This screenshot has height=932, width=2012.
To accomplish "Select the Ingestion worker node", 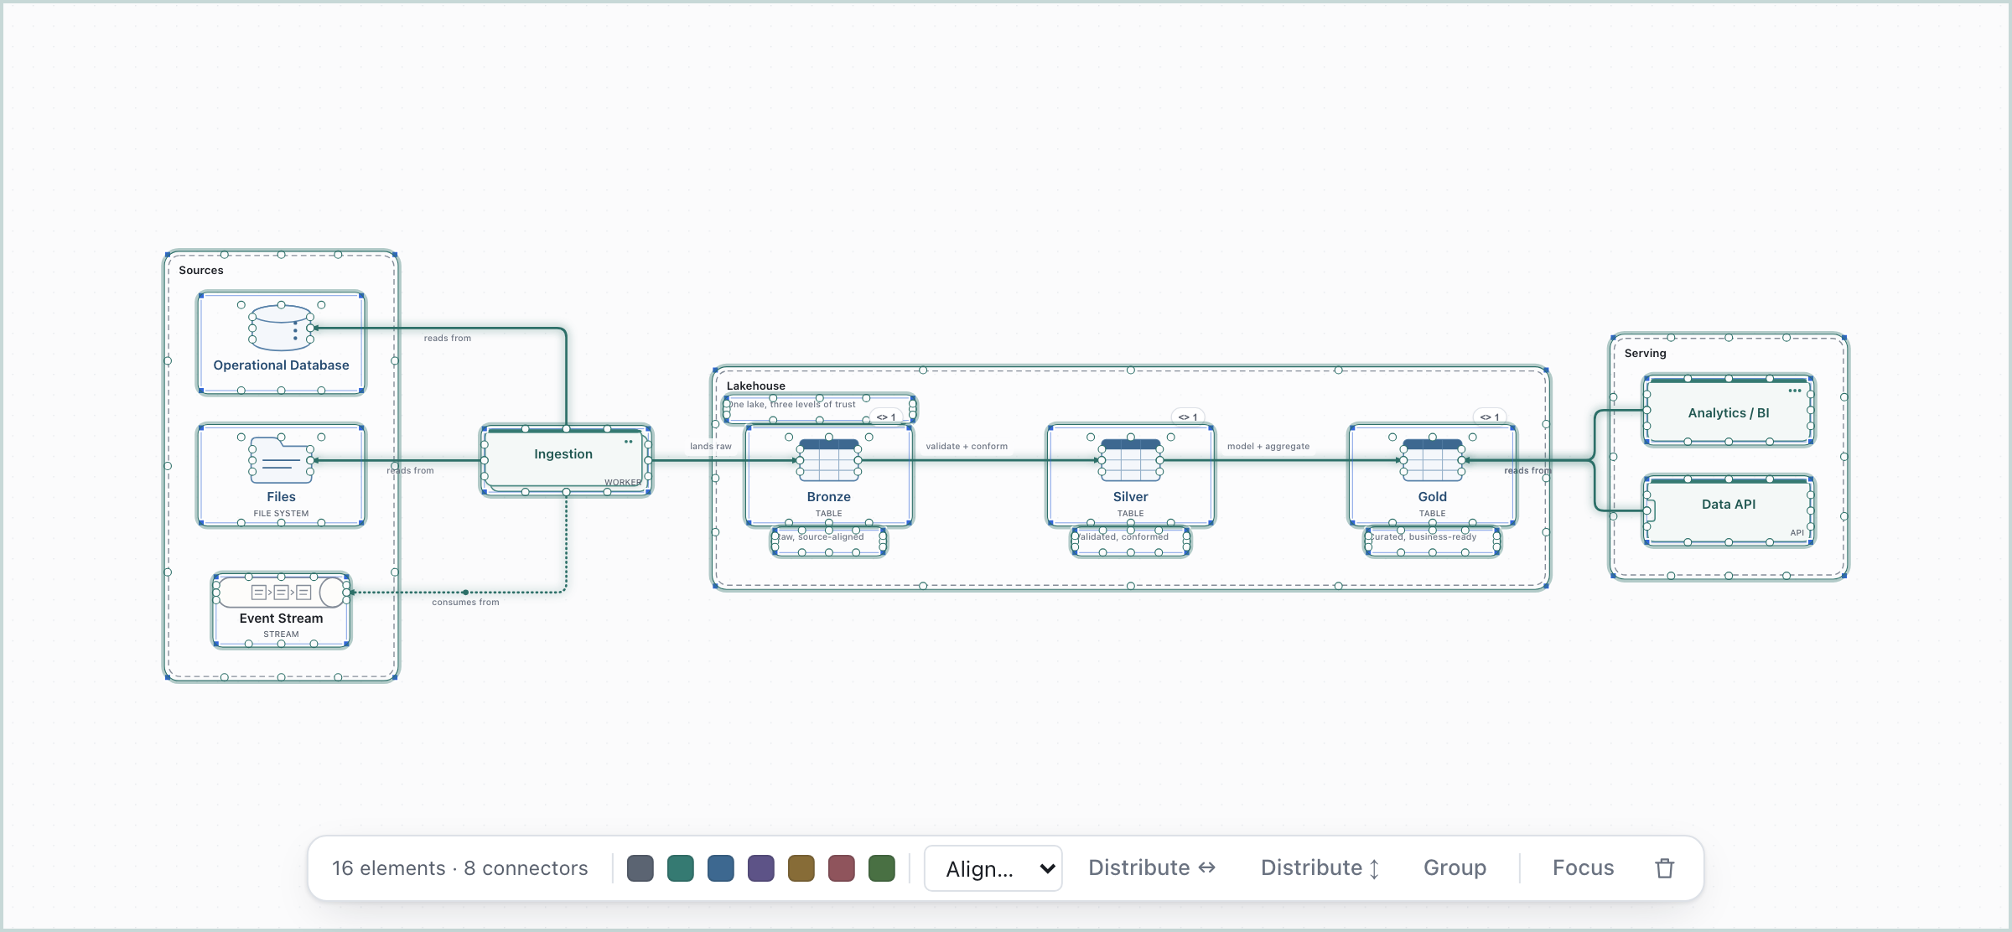I will 566,460.
